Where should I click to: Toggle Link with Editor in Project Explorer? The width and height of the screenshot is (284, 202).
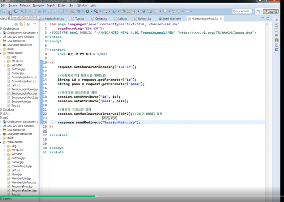pyautogui.click(x=21, y=24)
